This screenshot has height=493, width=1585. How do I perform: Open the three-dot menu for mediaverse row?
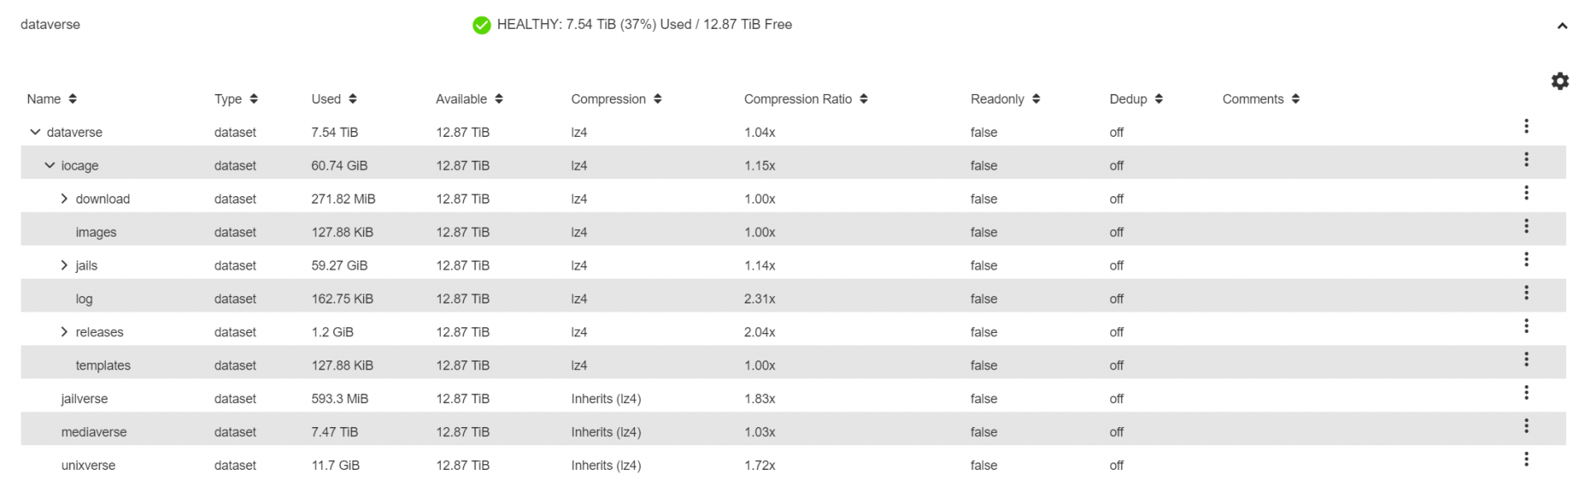tap(1526, 425)
